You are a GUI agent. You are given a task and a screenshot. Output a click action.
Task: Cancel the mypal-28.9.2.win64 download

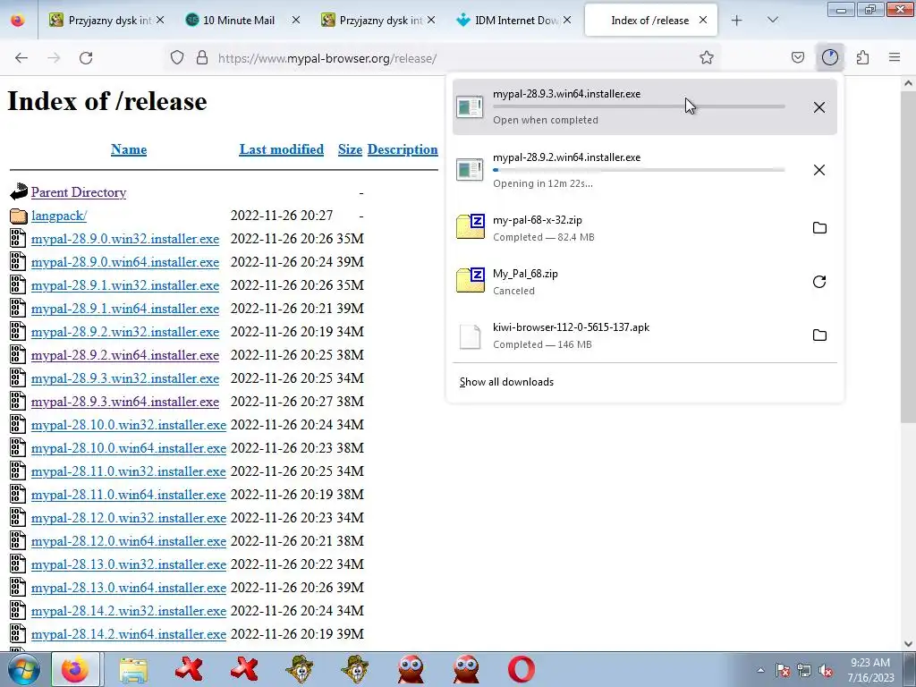point(819,170)
